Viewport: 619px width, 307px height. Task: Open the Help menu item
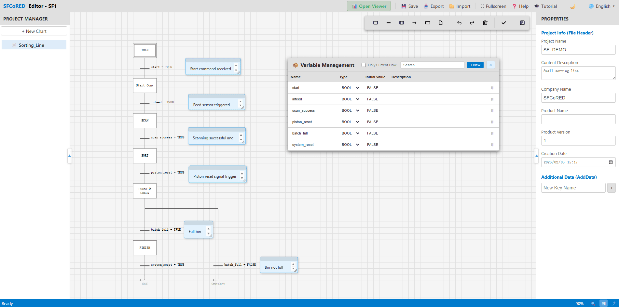coord(520,6)
